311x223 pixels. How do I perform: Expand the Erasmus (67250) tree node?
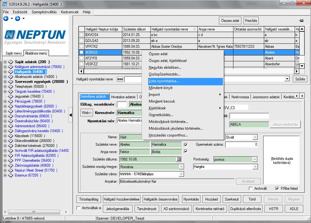[x=5, y=175]
